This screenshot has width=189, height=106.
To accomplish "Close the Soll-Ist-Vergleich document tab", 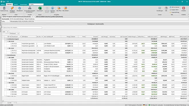I will (34, 17).
